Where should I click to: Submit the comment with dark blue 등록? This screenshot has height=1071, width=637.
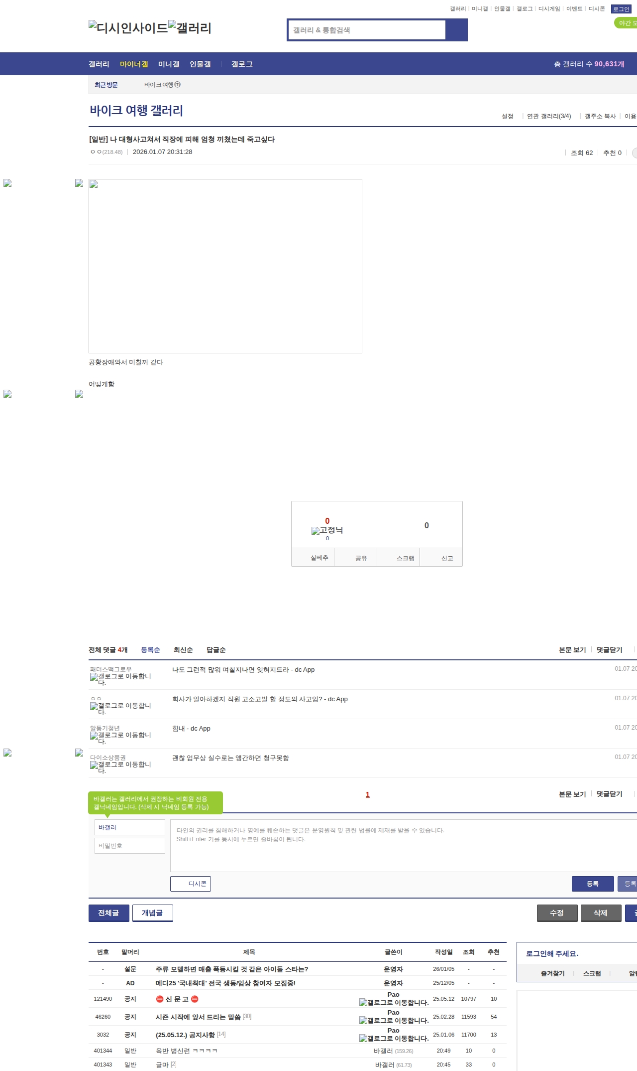593,884
